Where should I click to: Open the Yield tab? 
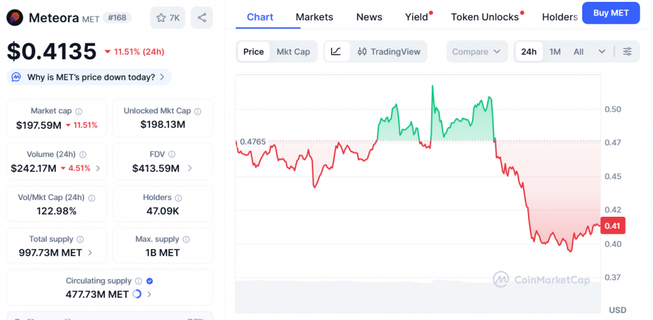(x=417, y=17)
